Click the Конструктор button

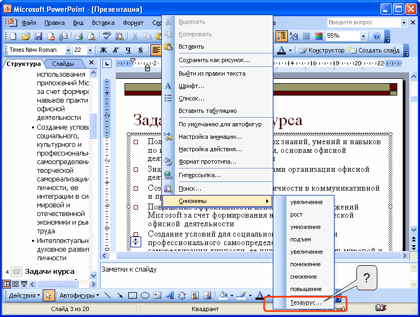[x=321, y=50]
